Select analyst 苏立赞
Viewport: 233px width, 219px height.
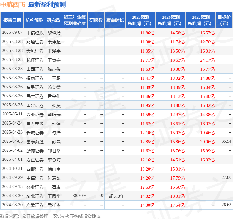[x=54, y=87]
